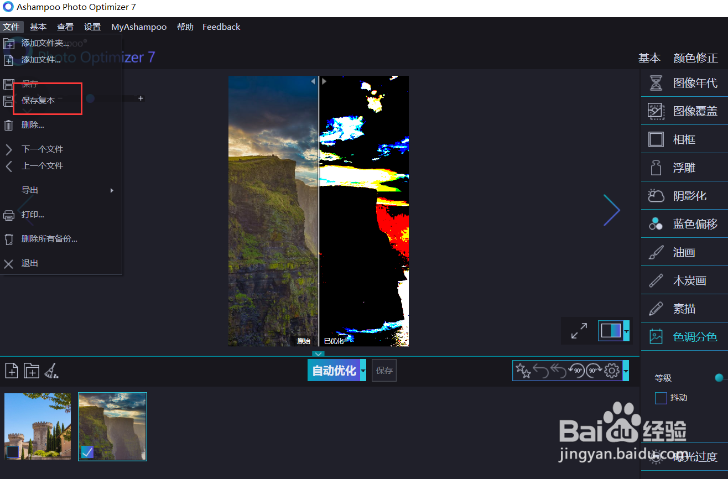Click the zoom plus button behind the menu

pyautogui.click(x=141, y=98)
